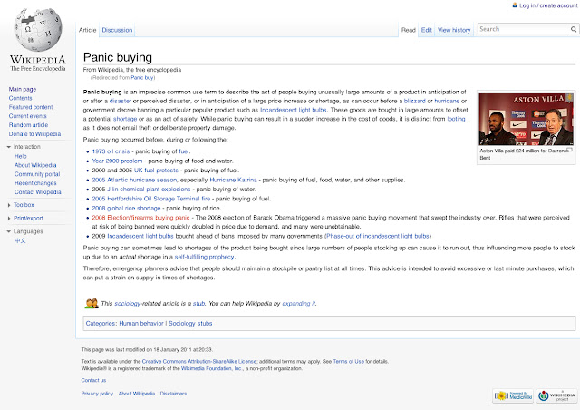Screen dimensions: 580x410
Task: Open the 'Year 2000 problem' link
Action: [117, 161]
